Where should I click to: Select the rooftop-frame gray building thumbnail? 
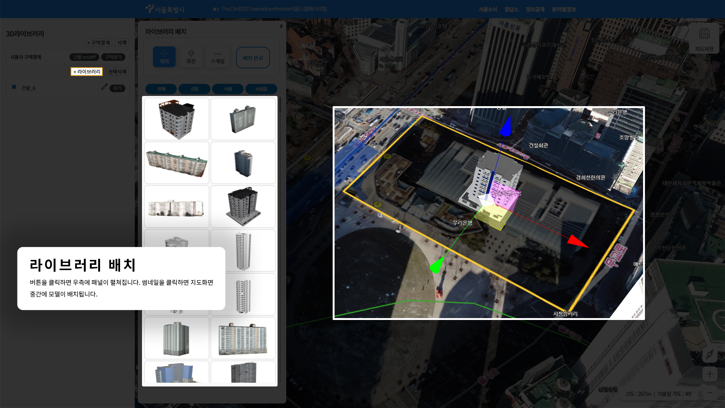[177, 119]
